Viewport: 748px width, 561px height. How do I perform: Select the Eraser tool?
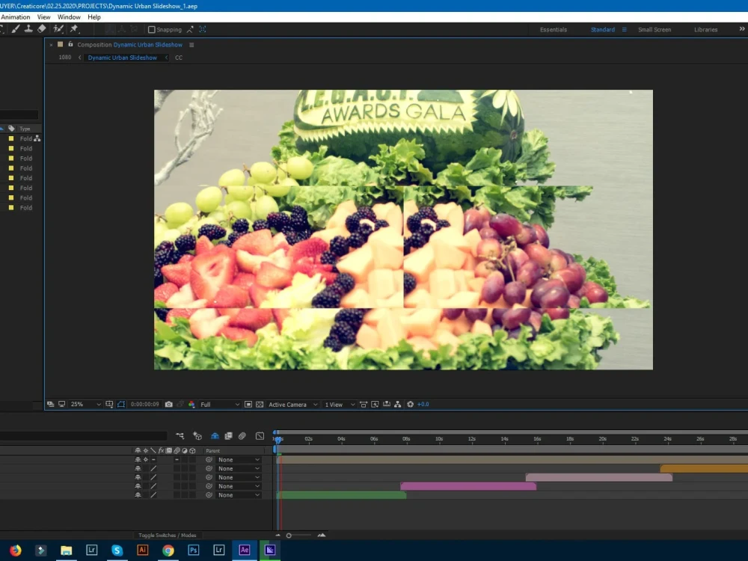tap(42, 29)
